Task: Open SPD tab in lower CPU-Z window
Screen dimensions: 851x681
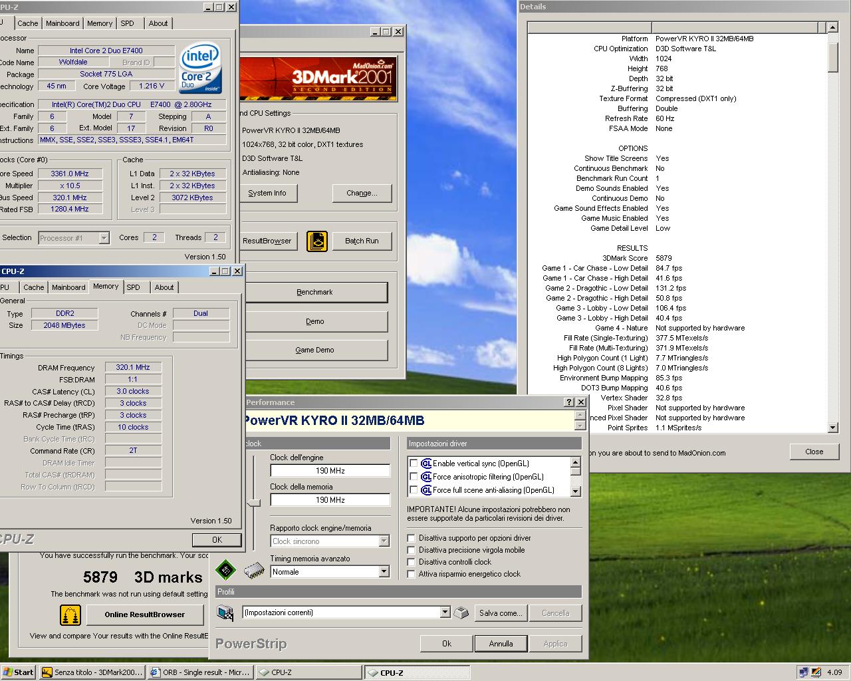Action: [x=134, y=287]
